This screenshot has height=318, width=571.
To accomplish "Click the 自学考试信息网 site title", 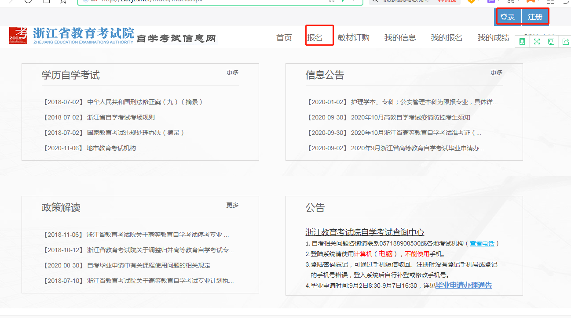I will coord(177,39).
